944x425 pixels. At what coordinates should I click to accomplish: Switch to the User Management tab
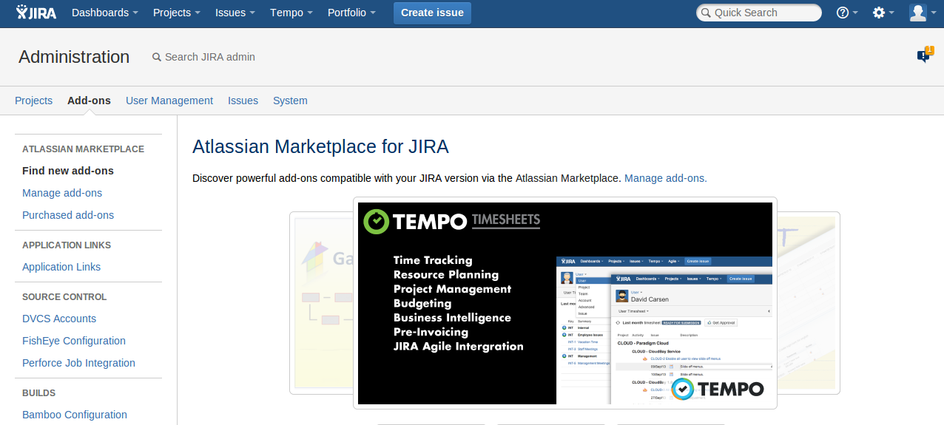[169, 101]
